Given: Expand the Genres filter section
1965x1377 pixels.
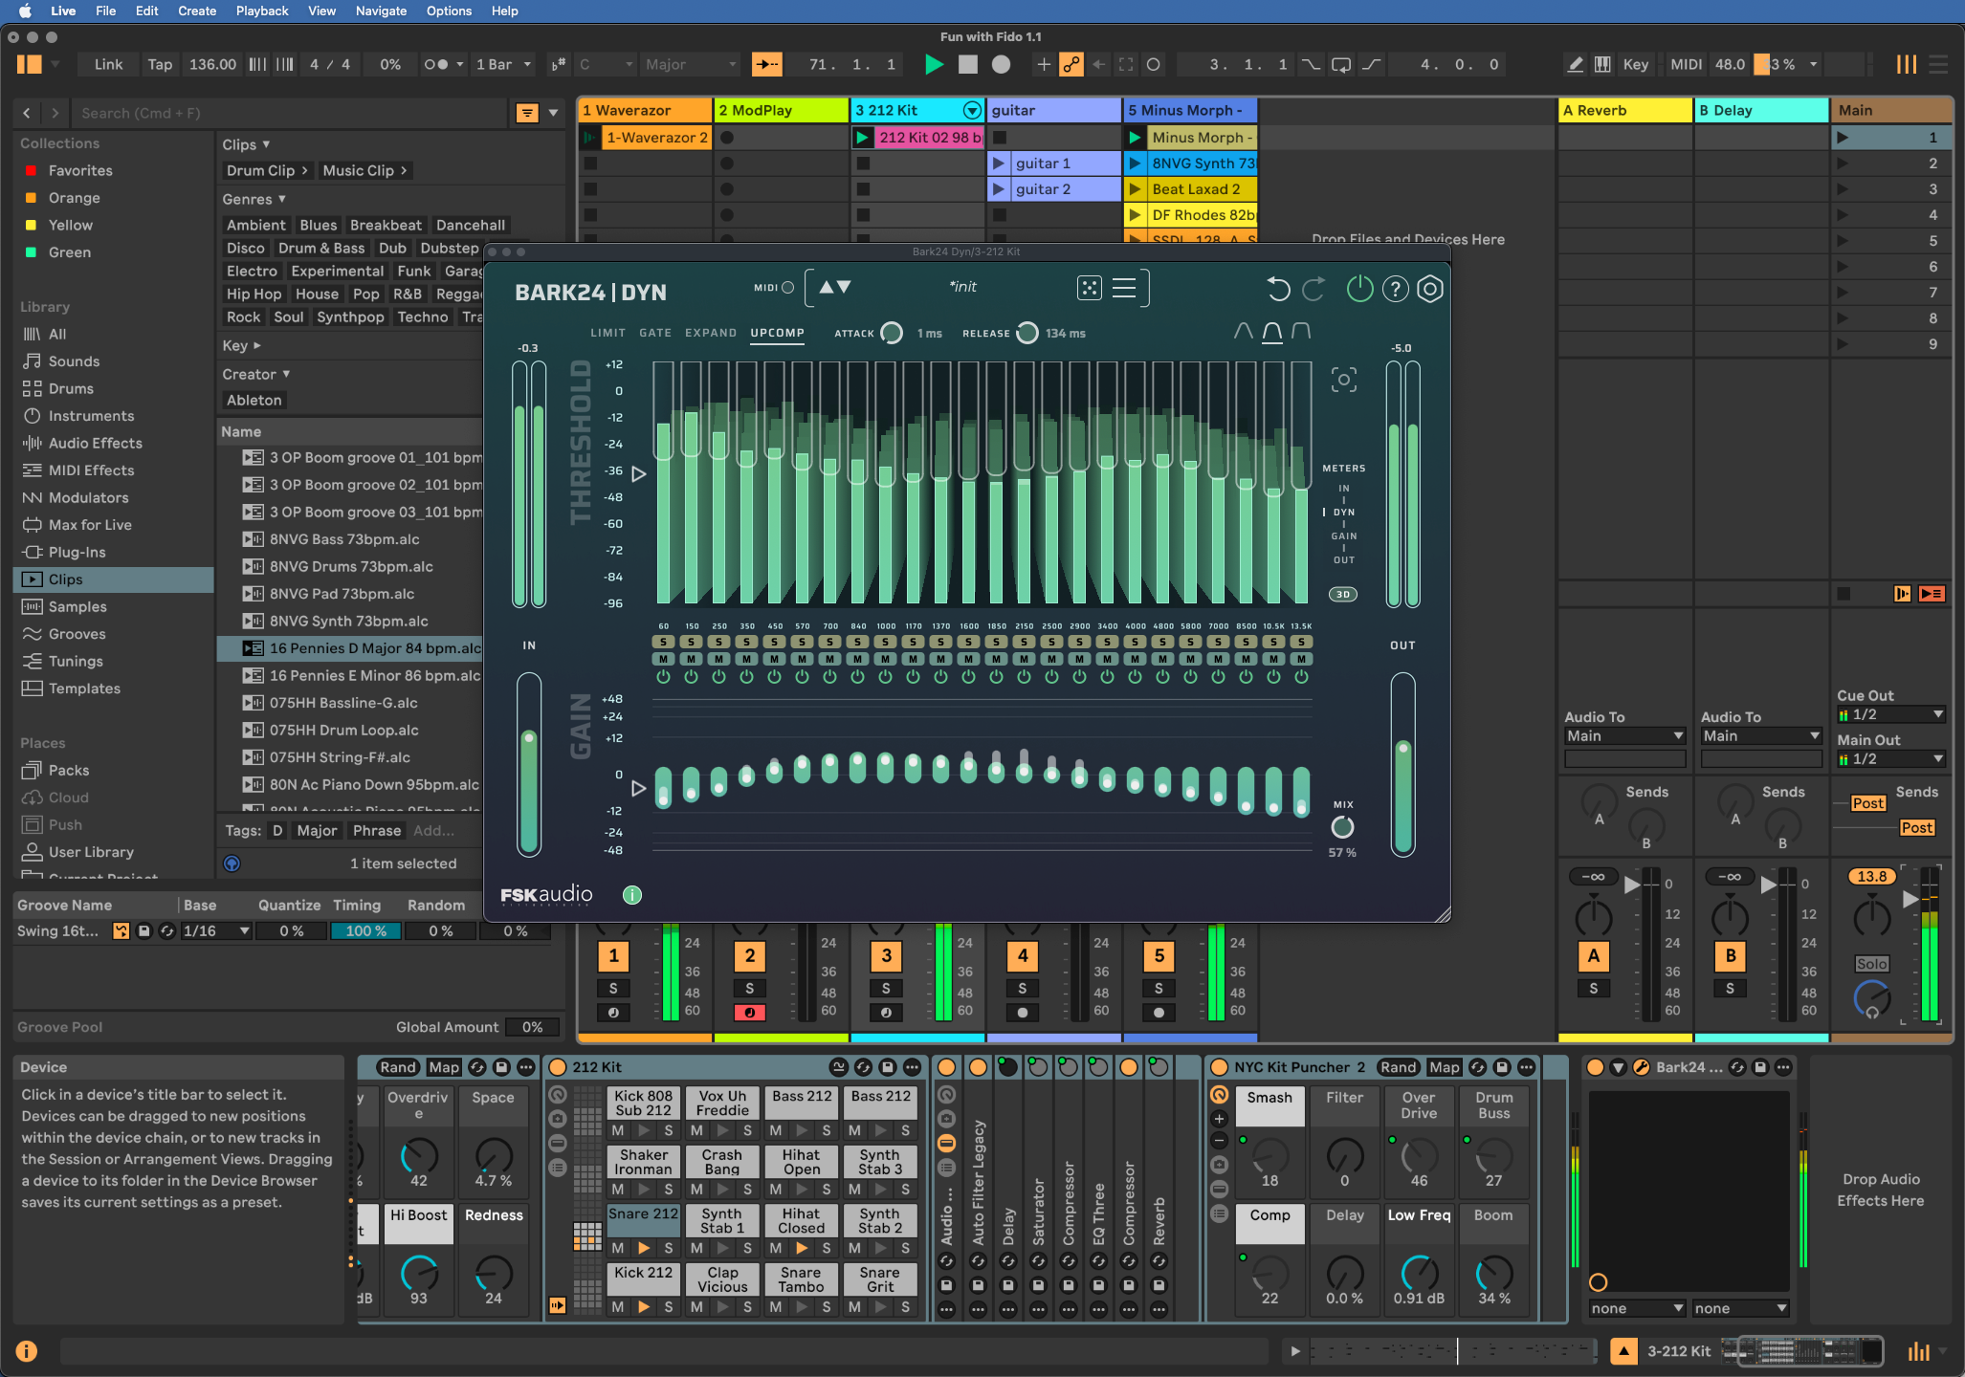Looking at the screenshot, I should 254,199.
